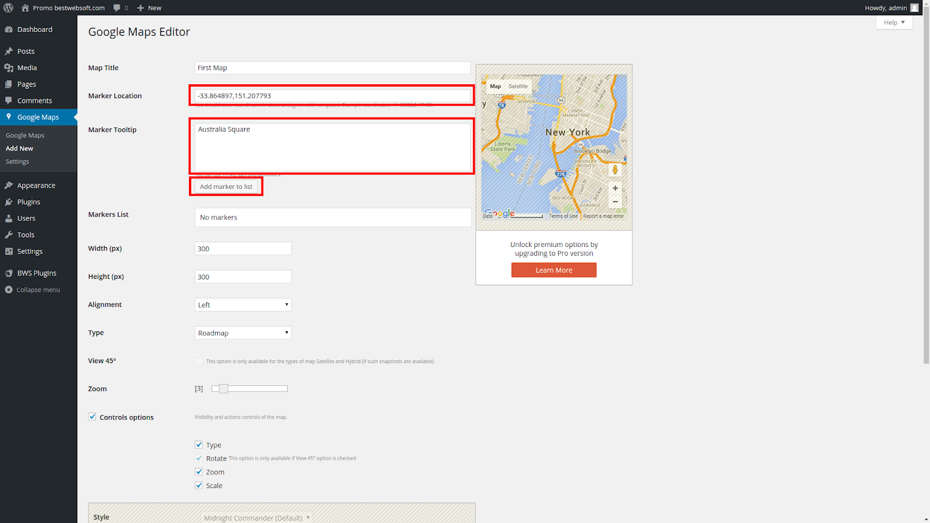
Task: Click the Google logo on map preview
Action: (500, 213)
